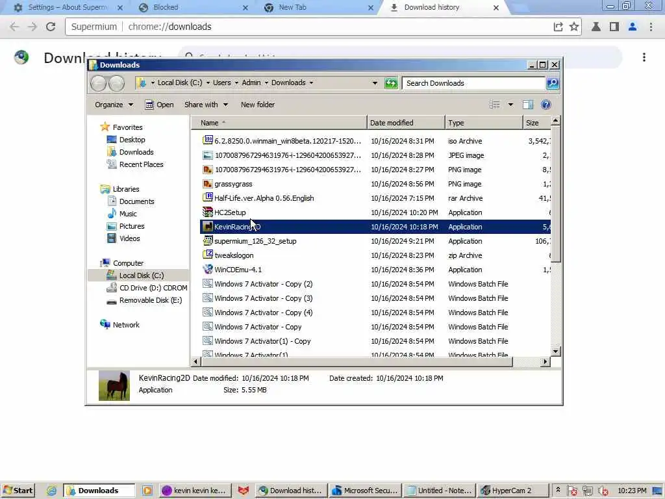Click the Explorer help question-mark icon
This screenshot has width=665, height=499.
(x=546, y=105)
